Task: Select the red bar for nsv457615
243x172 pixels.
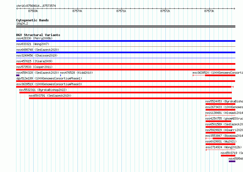Action: click(x=126, y=64)
